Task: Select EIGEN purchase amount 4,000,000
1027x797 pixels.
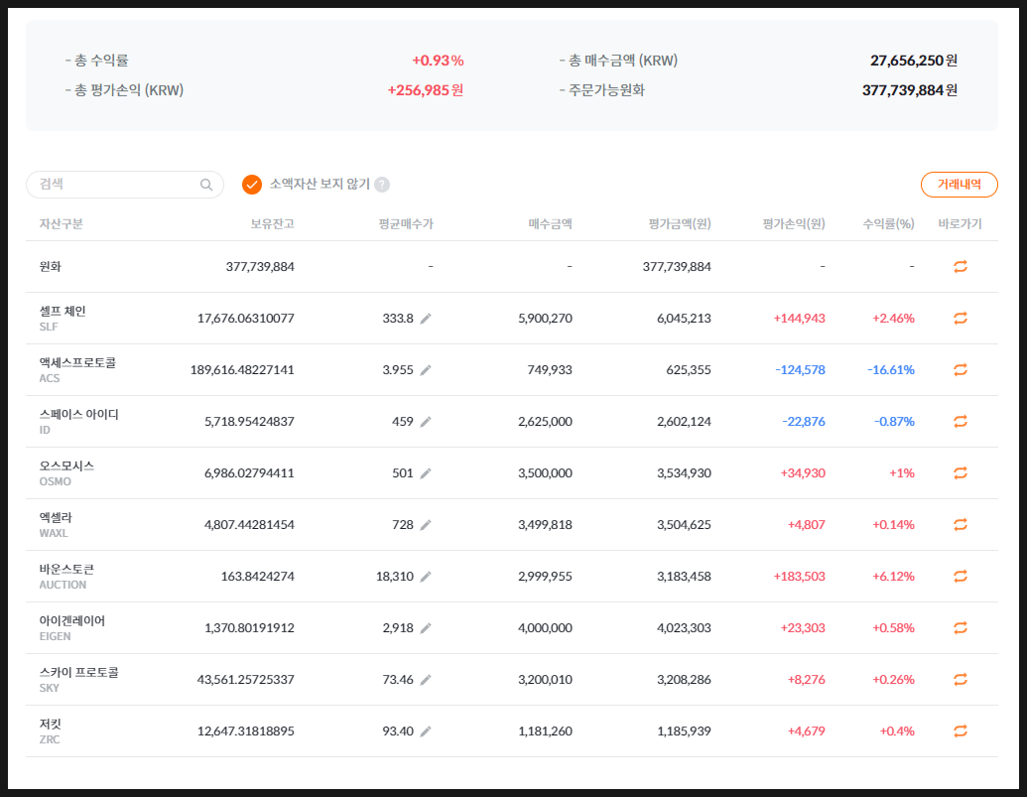Action: coord(545,628)
